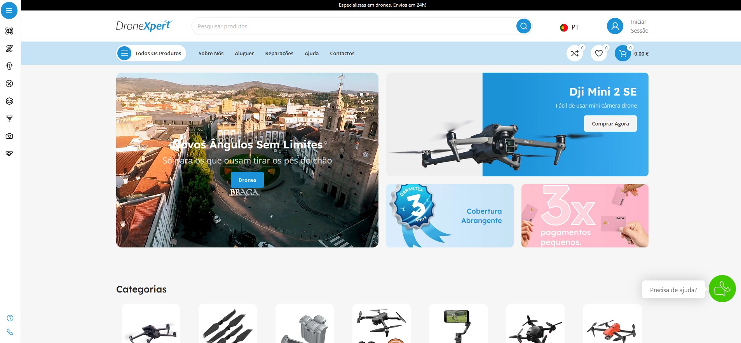Screen dimensions: 741x343
Task: Open the blue hamburger menu in the sidebar
Action: (x=9, y=10)
